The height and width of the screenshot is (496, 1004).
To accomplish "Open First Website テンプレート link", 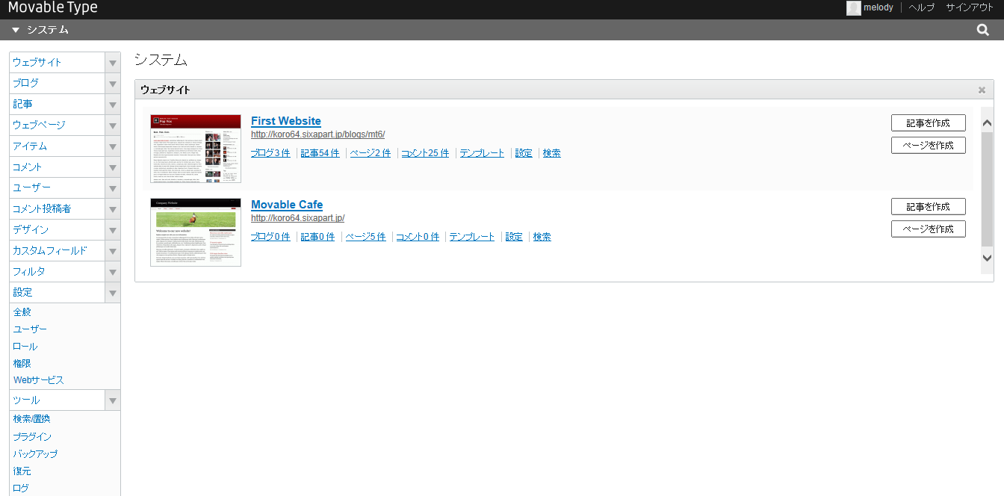I will pos(482,153).
